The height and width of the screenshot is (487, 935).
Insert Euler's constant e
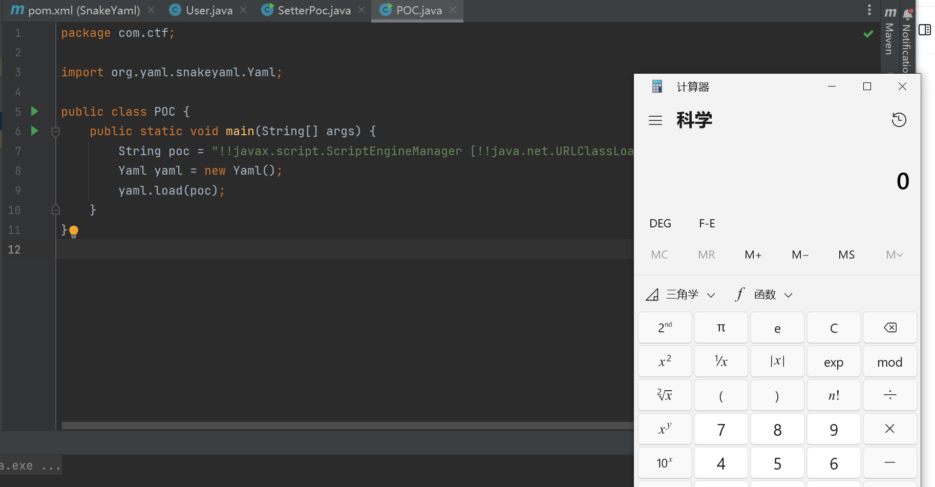coord(777,328)
